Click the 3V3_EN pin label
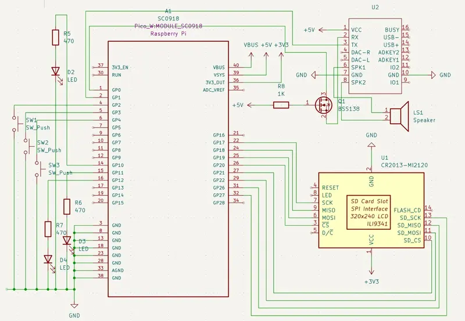Viewport: 465px width, 321px height. click(120, 67)
